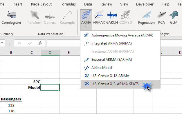Select the column C header

(x=32, y=53)
